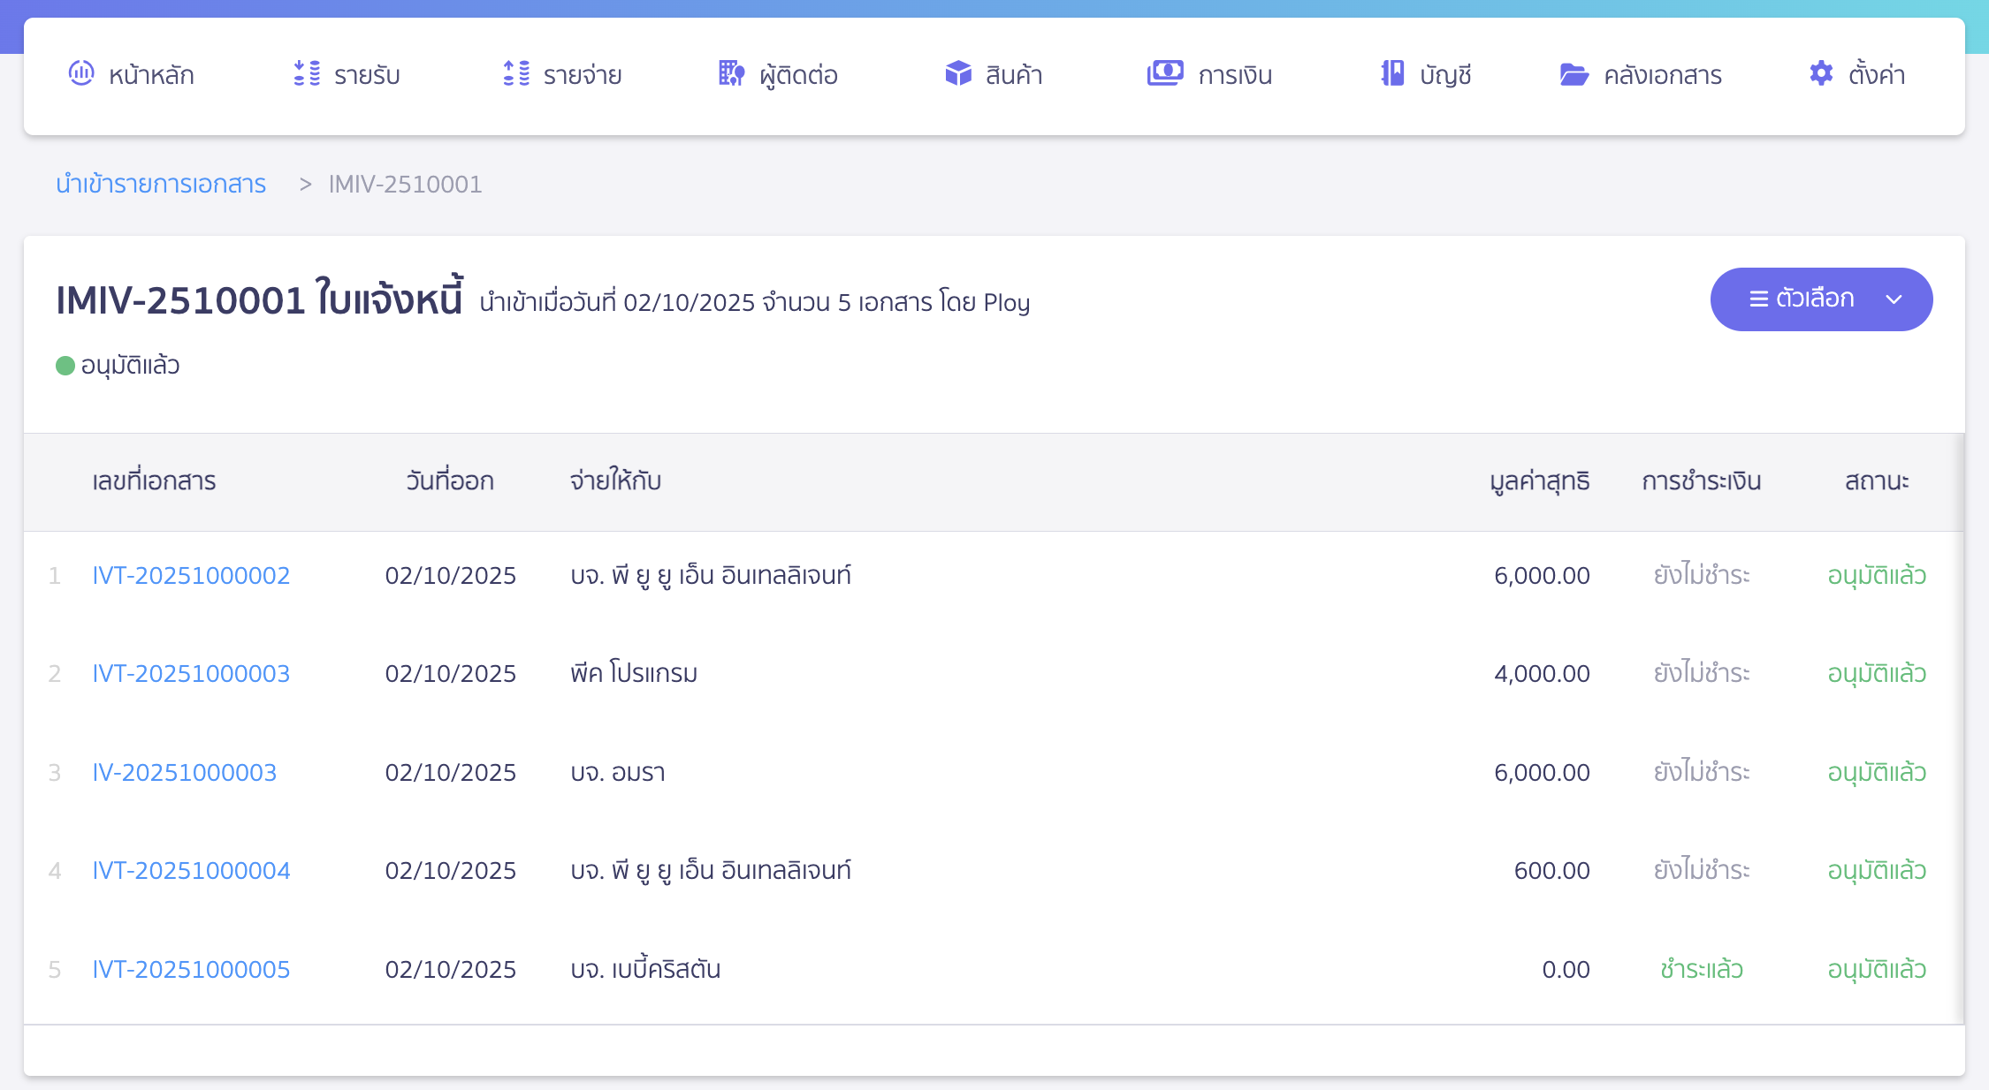Image resolution: width=1989 pixels, height=1090 pixels.
Task: Select the รายจ่าย expenses icon
Action: click(x=514, y=74)
